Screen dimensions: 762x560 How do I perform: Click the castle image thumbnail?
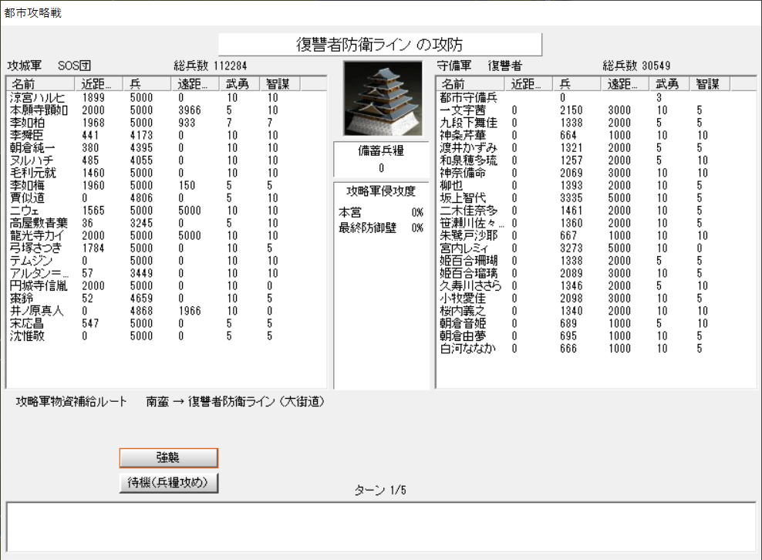[380, 98]
